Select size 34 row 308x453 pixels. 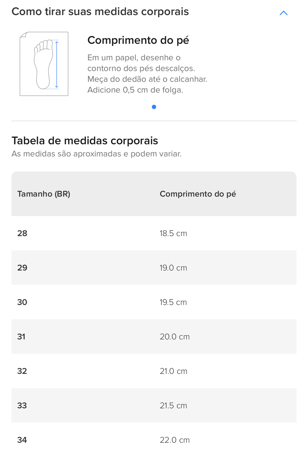(x=154, y=438)
